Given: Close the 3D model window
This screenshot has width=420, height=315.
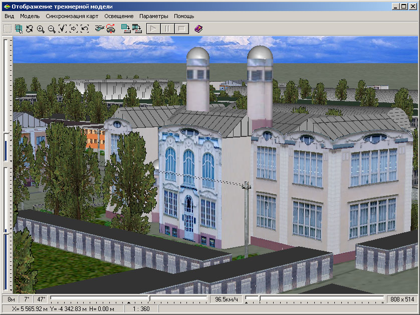Looking at the screenshot, I should coord(413,7).
